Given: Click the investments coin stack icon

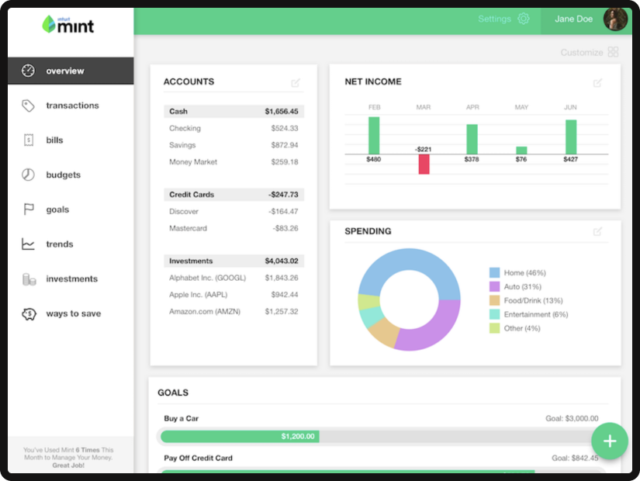Looking at the screenshot, I should tap(29, 279).
